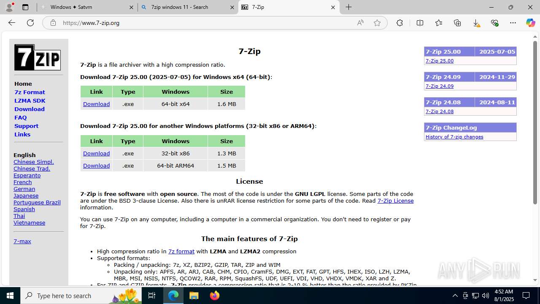540x304 pixels.
Task: Download the 64-bit x64 installer
Action: coord(96,104)
